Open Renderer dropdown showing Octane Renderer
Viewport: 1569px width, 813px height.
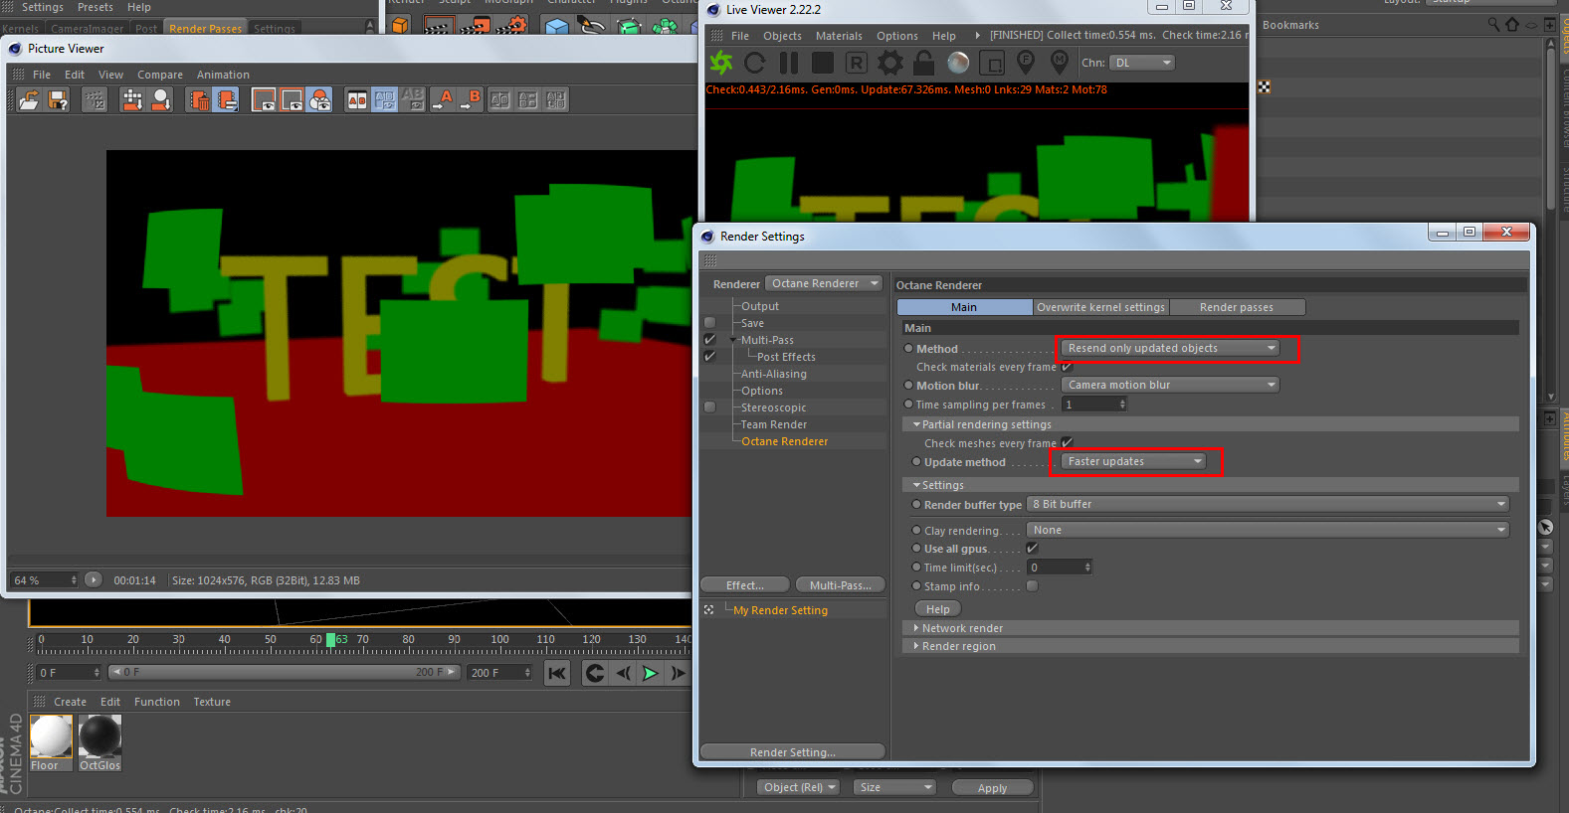(825, 283)
